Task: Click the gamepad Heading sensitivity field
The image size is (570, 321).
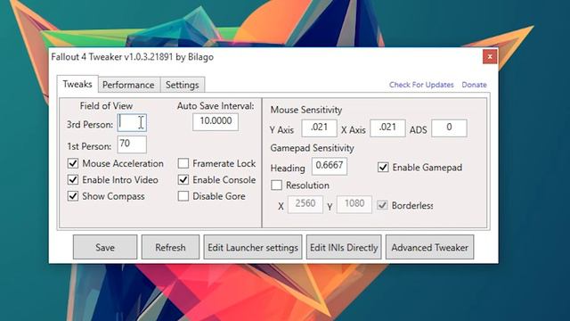Action: pyautogui.click(x=330, y=167)
